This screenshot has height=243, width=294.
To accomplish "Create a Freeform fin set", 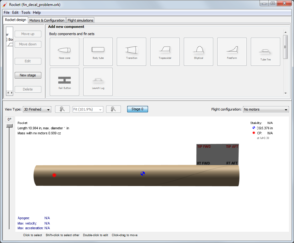I will (x=232, y=51).
